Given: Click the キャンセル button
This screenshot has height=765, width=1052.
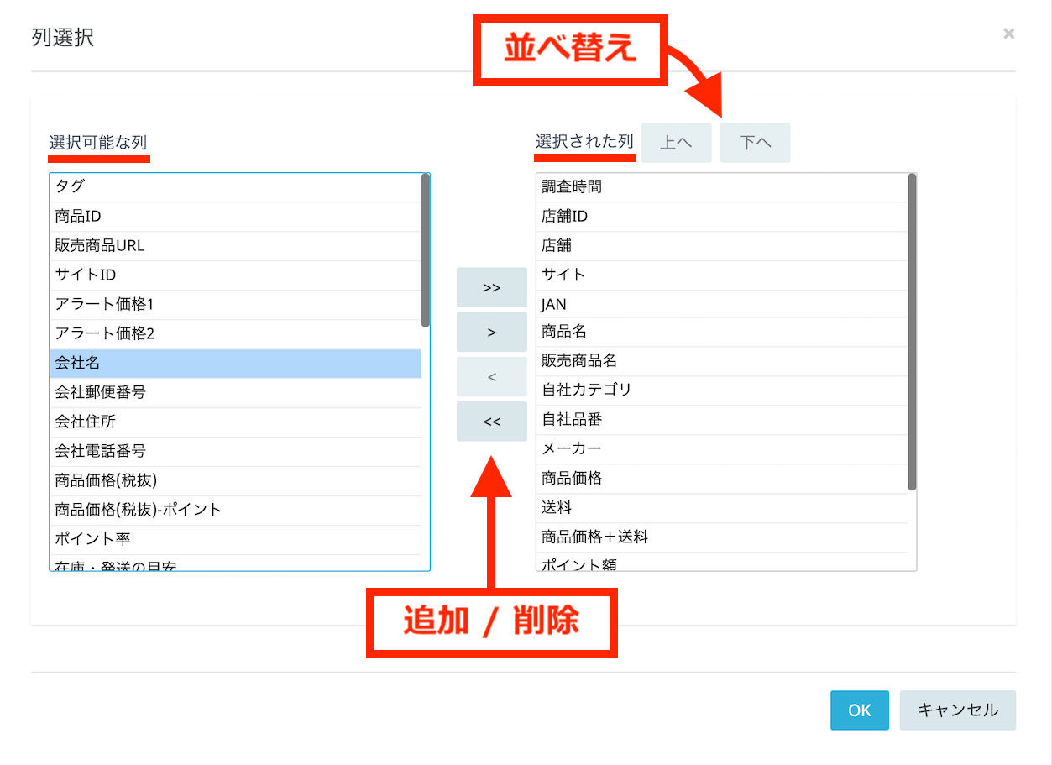Looking at the screenshot, I should pyautogui.click(x=957, y=710).
